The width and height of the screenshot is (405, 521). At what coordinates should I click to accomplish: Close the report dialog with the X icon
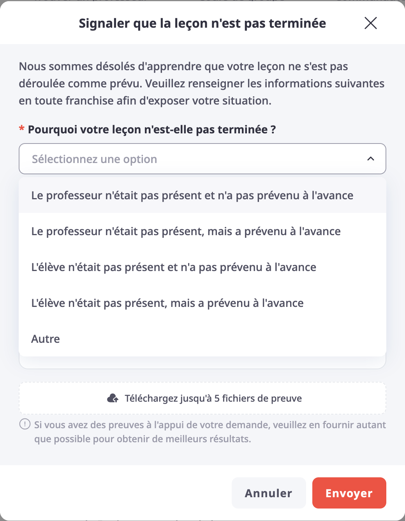(370, 23)
